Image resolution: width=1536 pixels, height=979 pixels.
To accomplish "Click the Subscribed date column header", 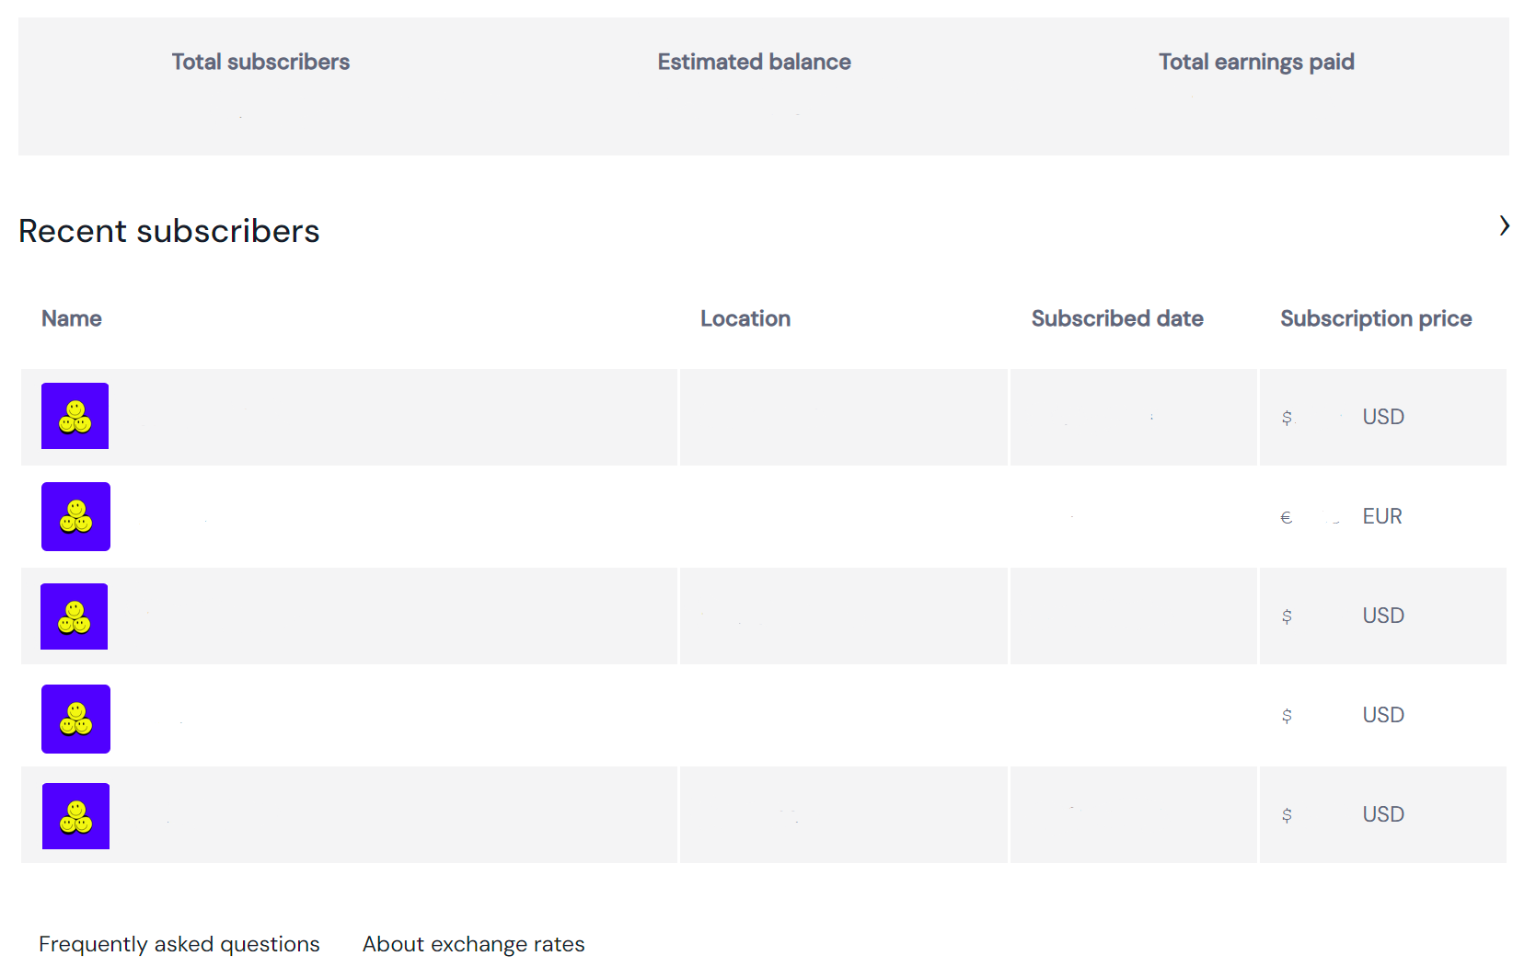I will [x=1116, y=318].
